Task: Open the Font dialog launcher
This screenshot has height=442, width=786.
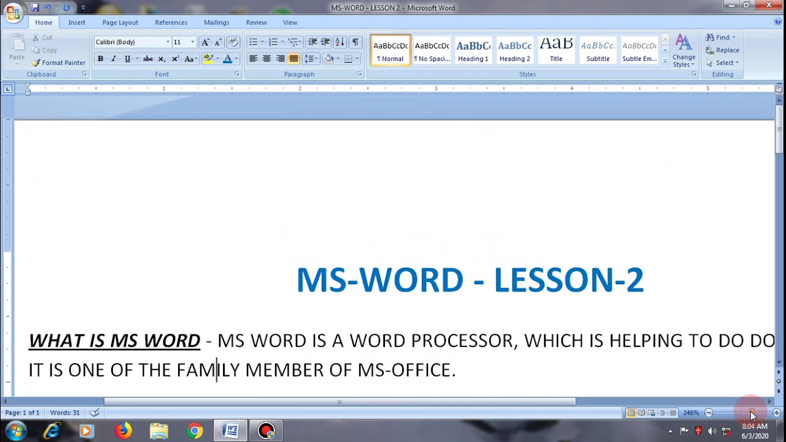Action: [237, 74]
